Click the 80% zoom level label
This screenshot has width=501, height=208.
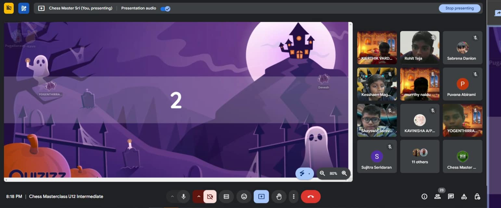pos(333,174)
